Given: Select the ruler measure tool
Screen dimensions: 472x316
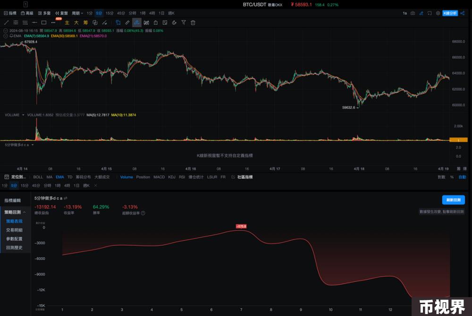Looking at the screenshot, I should (127, 23).
